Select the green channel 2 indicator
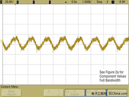 18,2
